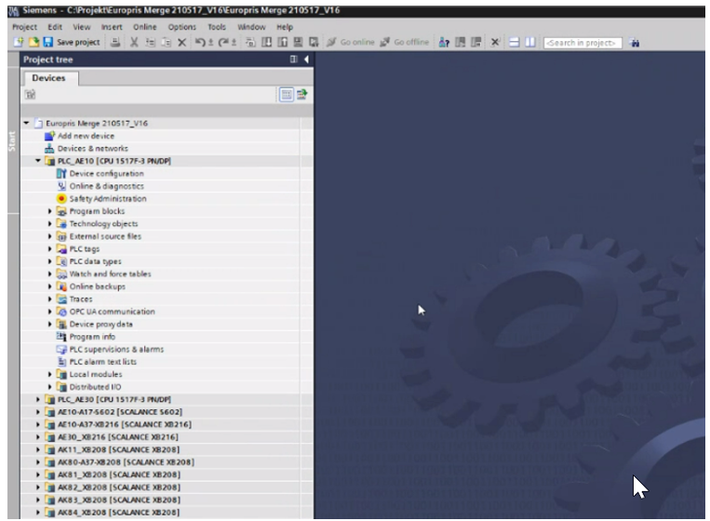Click Save project button
710x521 pixels.
pos(72,42)
